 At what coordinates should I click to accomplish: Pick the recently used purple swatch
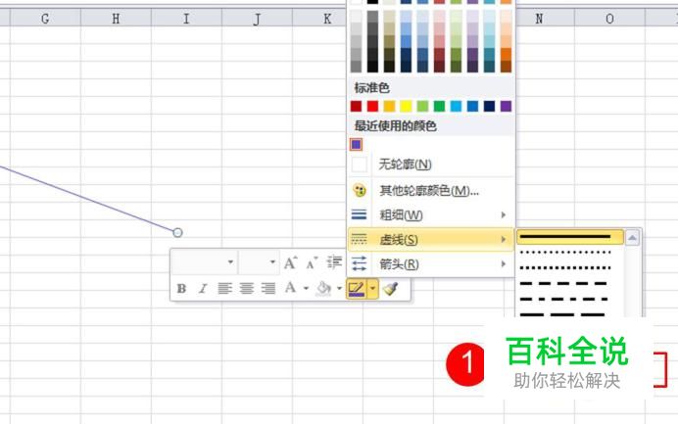(x=357, y=144)
